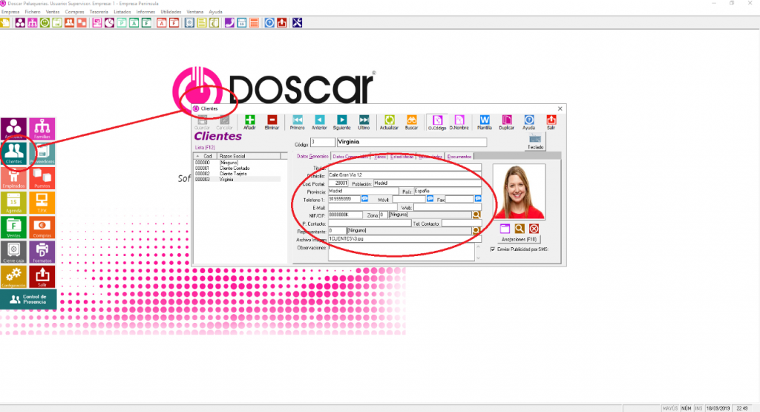760x412 pixels.
Task: Click the Actualizar icon
Action: tap(389, 122)
